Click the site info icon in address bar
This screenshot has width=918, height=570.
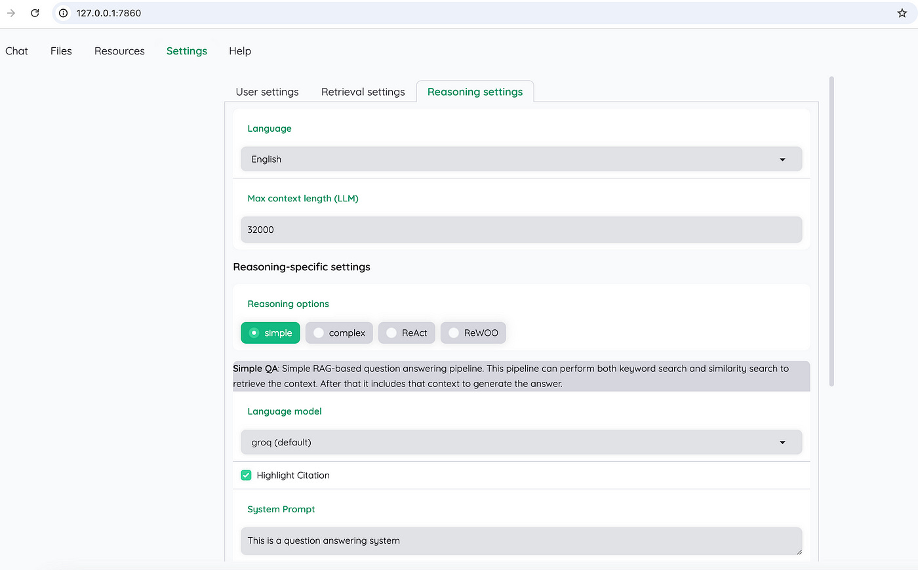click(x=62, y=12)
